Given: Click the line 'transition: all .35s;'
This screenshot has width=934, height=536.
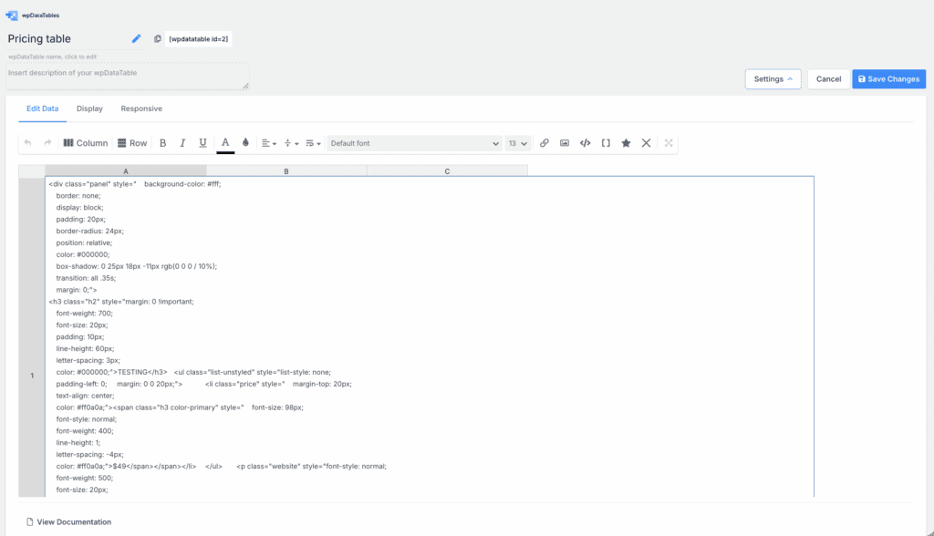Looking at the screenshot, I should [86, 278].
